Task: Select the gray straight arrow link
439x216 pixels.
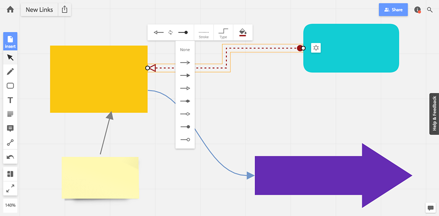Action: click(x=106, y=133)
